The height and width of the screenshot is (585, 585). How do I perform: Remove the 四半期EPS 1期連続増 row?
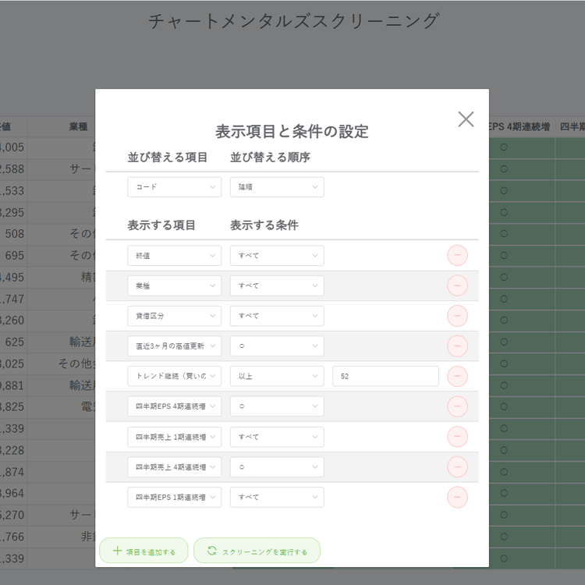457,497
